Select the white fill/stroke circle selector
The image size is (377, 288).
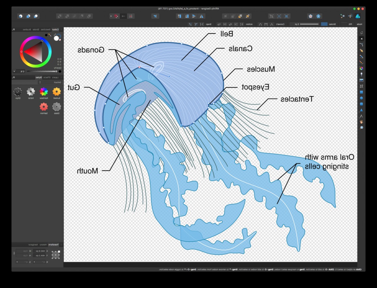click(56, 38)
